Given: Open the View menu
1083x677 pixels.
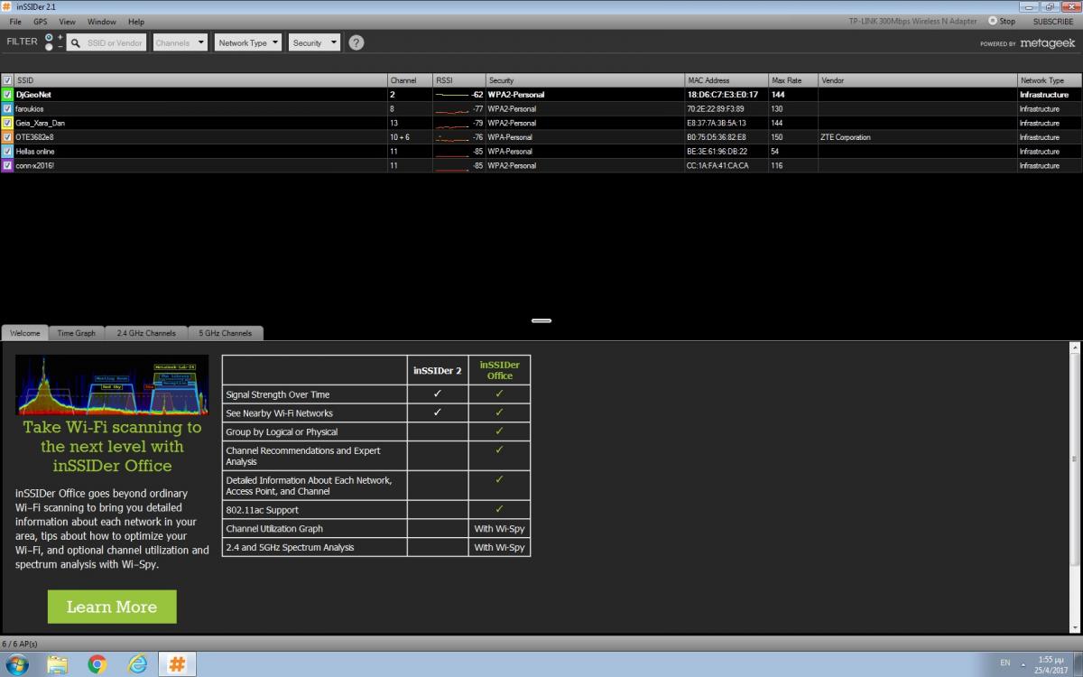Looking at the screenshot, I should [x=67, y=21].
